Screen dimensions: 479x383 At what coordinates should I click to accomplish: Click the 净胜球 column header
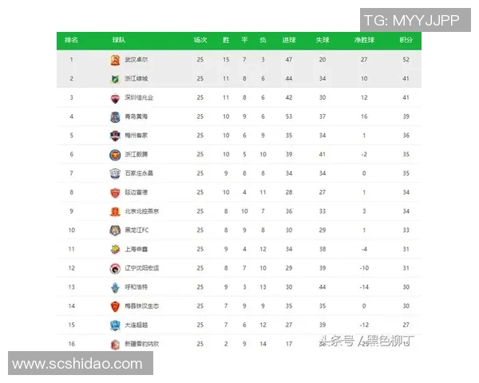[x=364, y=40]
